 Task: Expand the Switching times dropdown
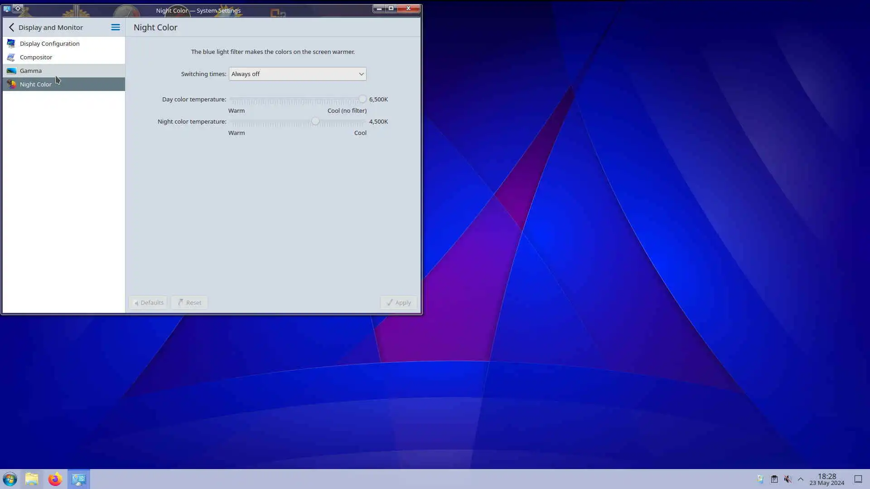coord(297,74)
